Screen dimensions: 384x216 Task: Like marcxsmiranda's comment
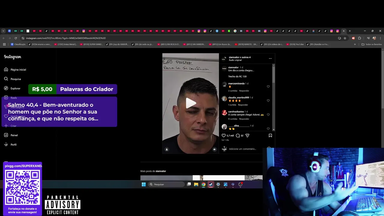pos(268,86)
